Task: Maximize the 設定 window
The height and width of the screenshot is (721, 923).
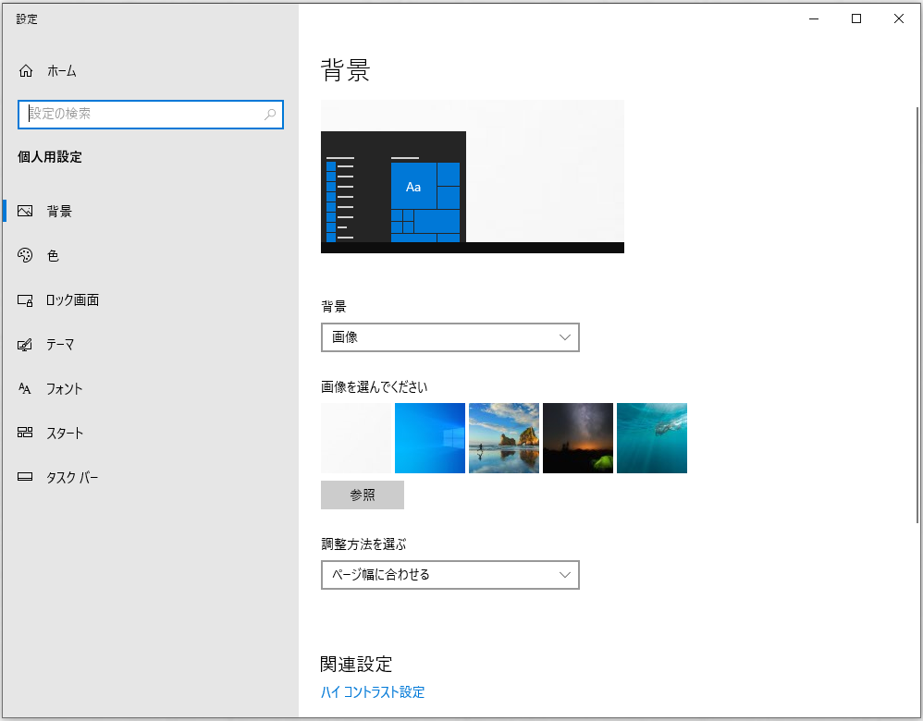Action: click(856, 18)
